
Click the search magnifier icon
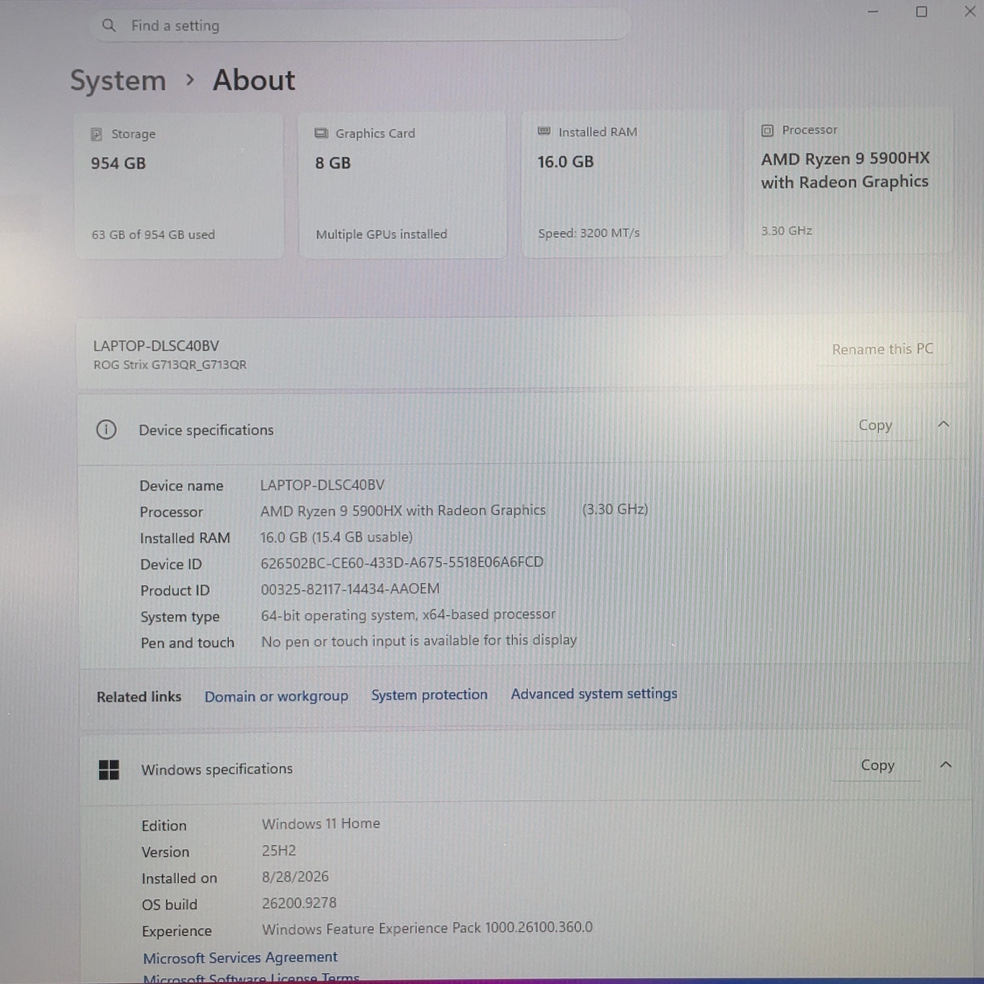(109, 26)
